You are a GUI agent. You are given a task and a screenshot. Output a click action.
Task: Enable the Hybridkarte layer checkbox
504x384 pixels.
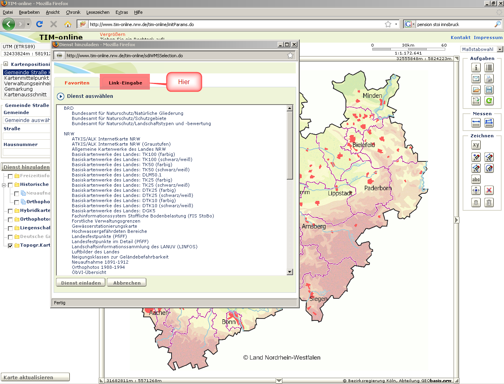point(10,211)
